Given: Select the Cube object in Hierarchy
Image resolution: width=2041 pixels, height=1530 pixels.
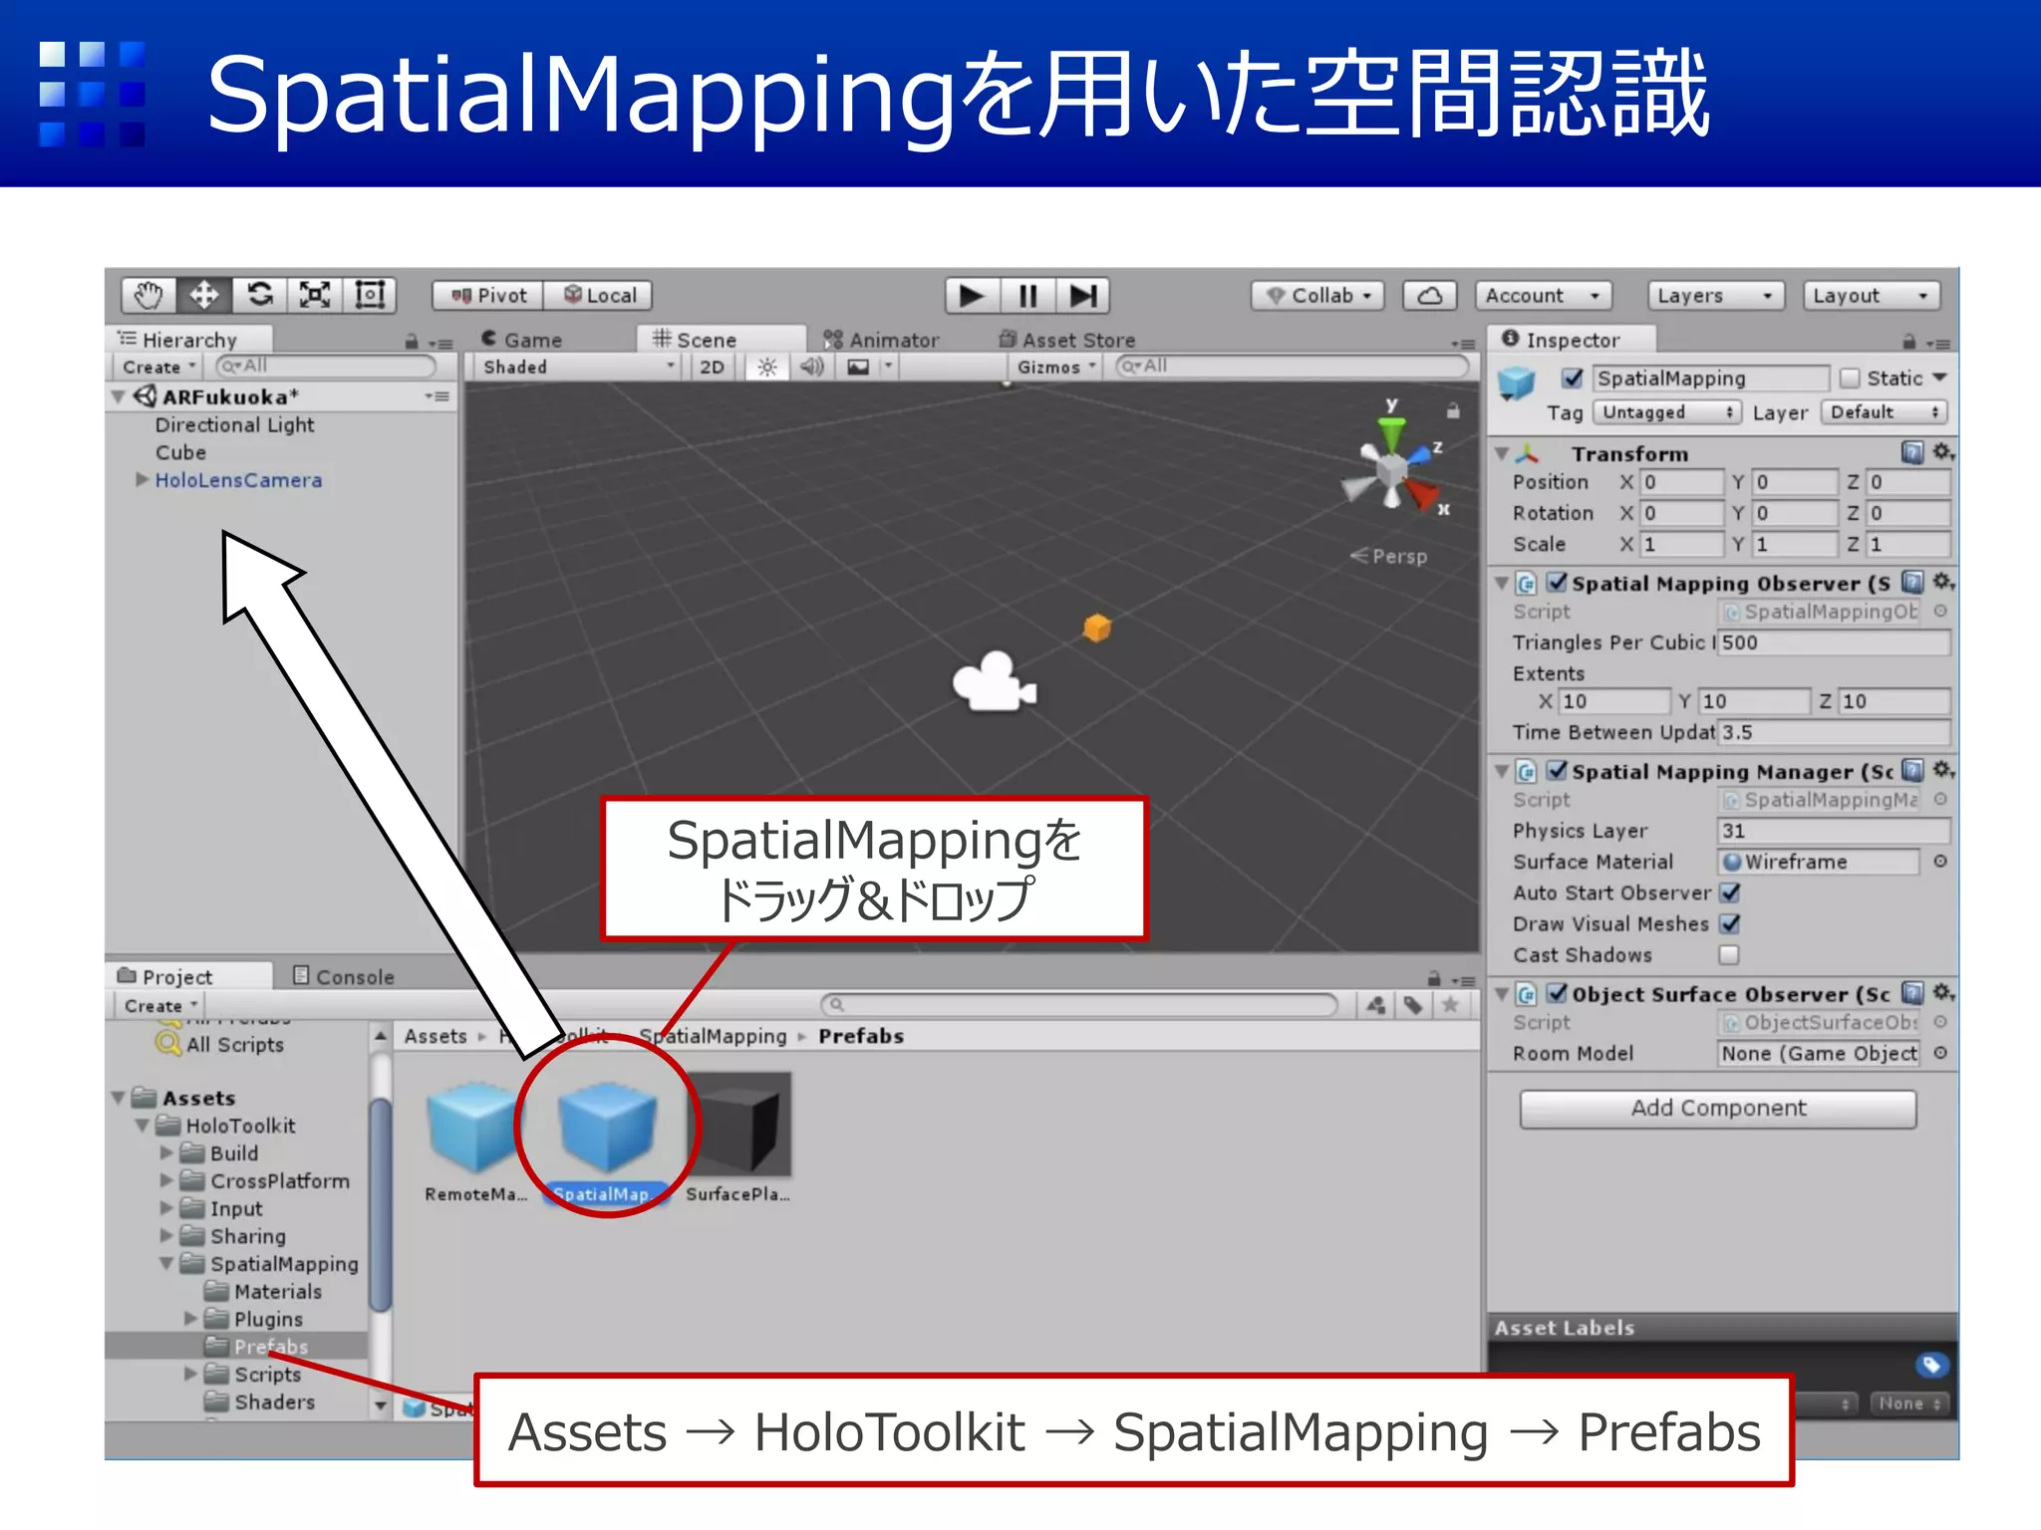Looking at the screenshot, I should [x=180, y=452].
